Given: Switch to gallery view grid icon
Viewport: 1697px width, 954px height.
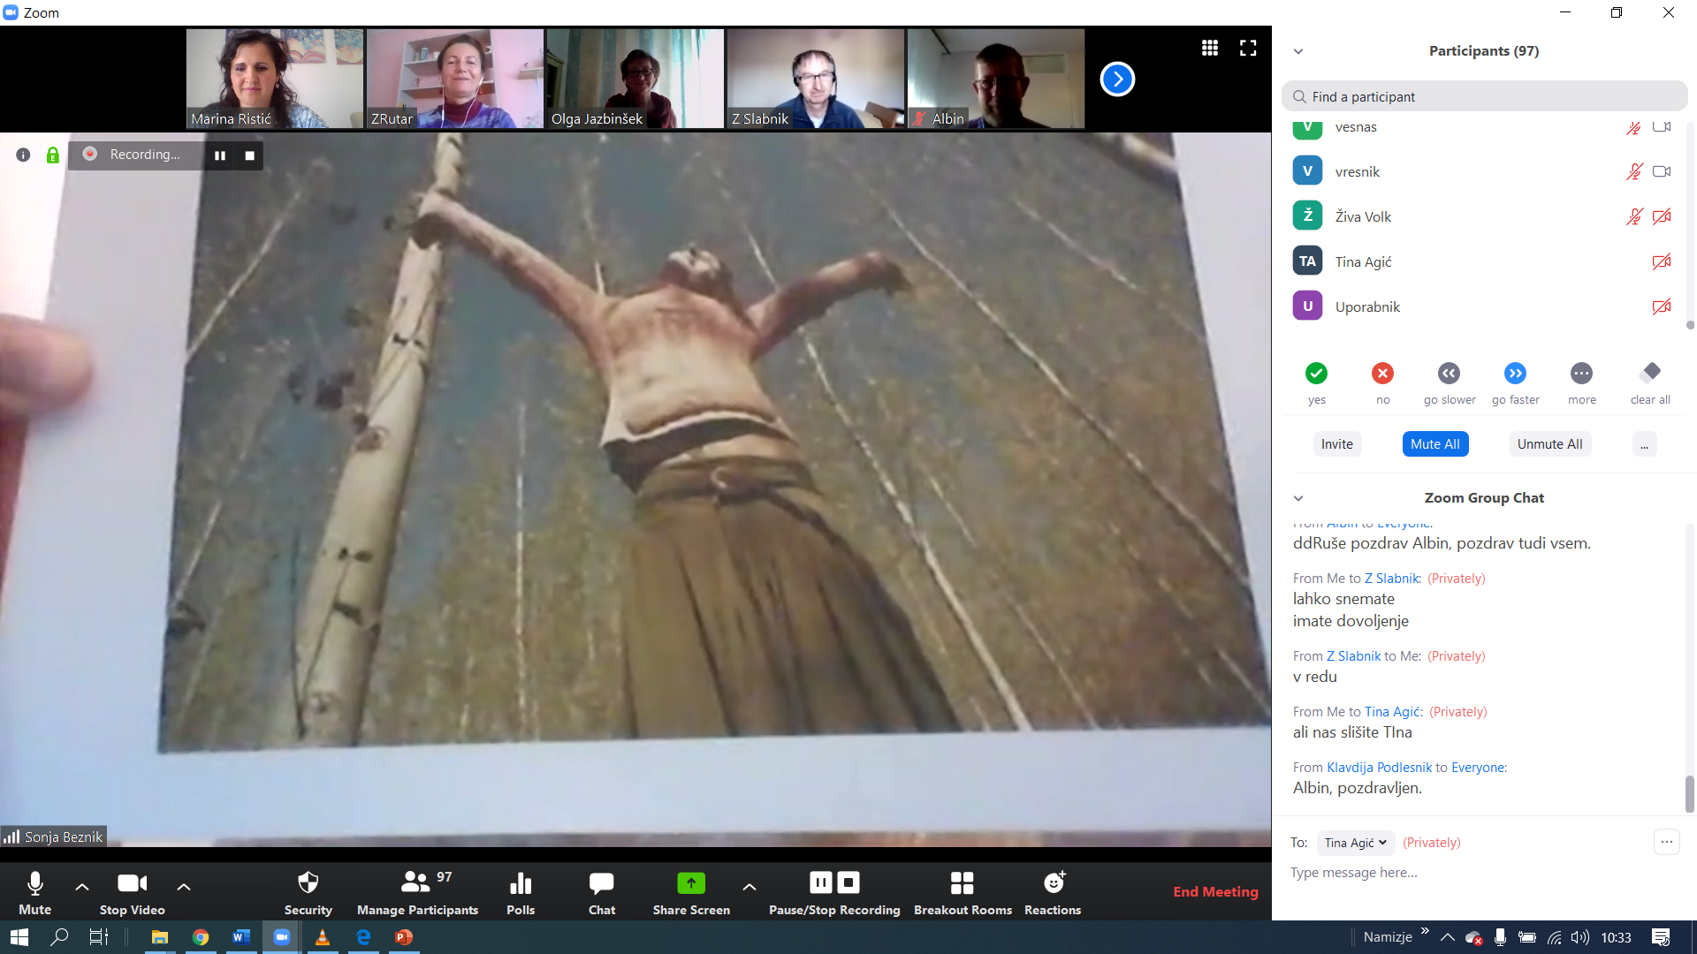Looking at the screenshot, I should tap(1210, 48).
